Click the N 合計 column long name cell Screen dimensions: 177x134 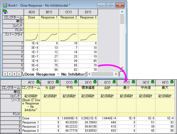(x=50, y=88)
